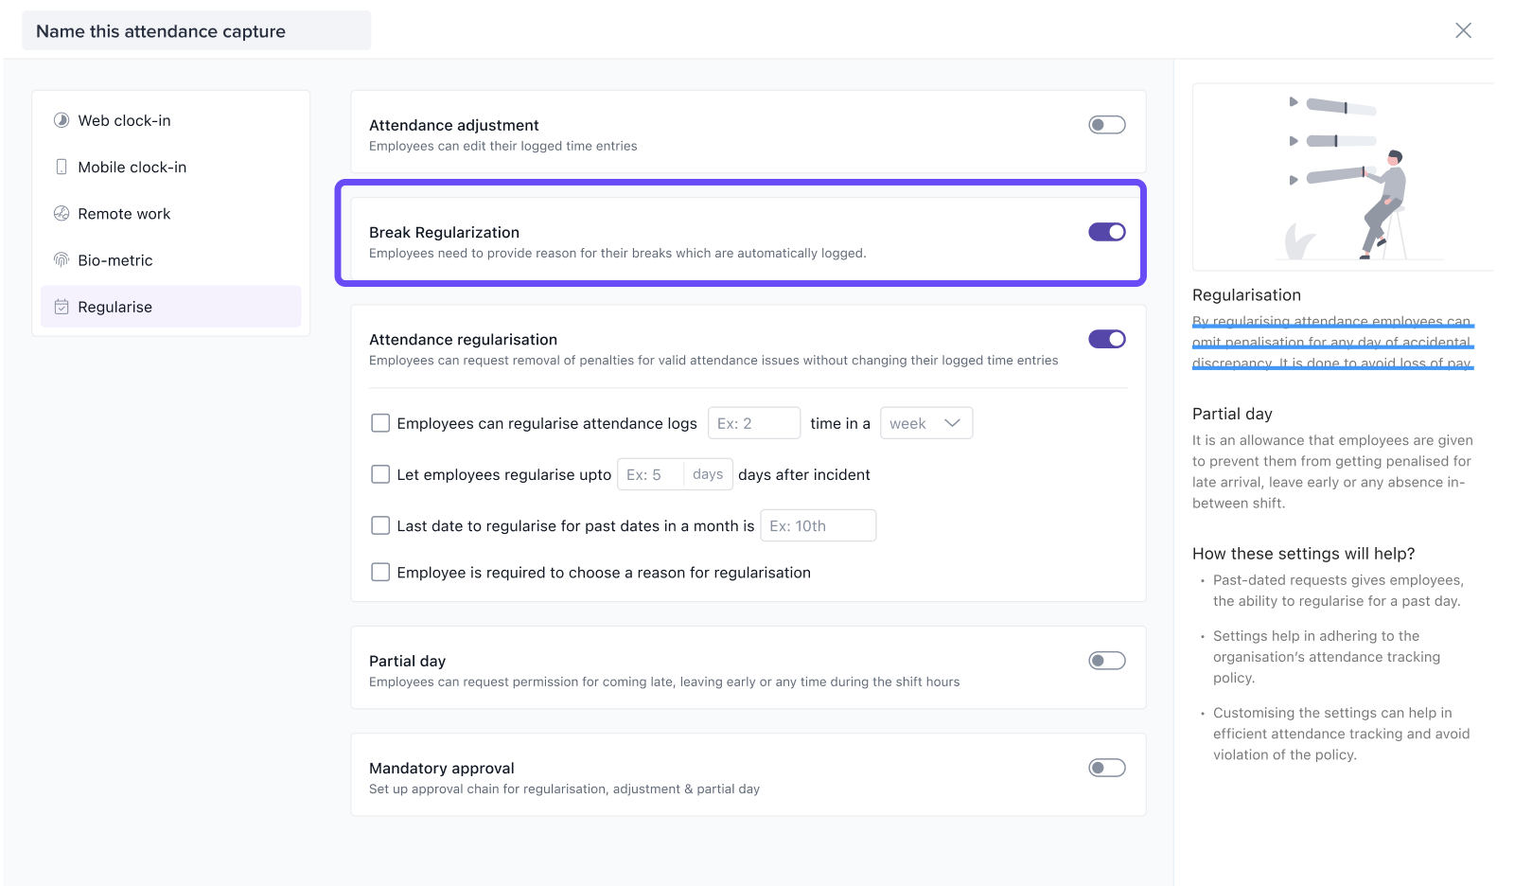Turn off Attendance regularisation switch
1532x886 pixels.
pos(1106,339)
